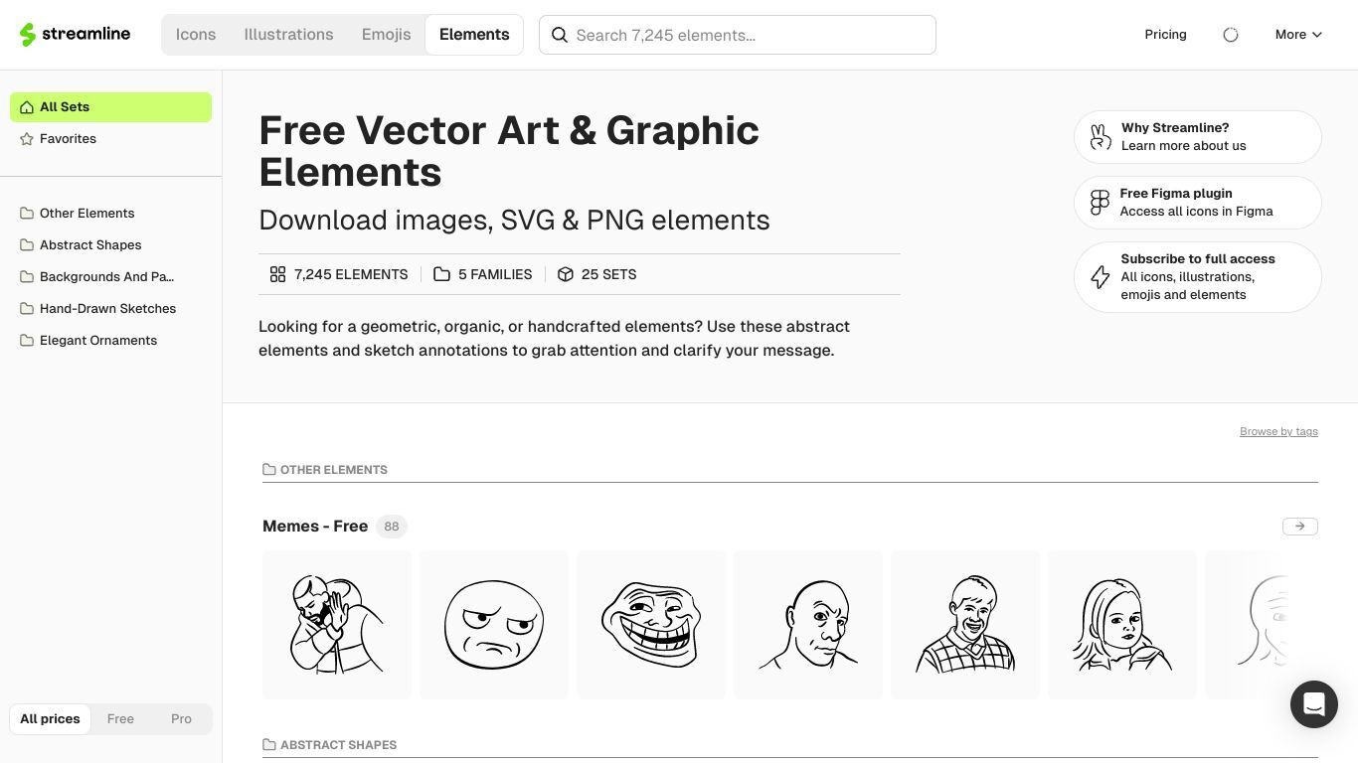Click the facepalm meme thumbnail
Screen dimensions: 1358x763
point(337,625)
